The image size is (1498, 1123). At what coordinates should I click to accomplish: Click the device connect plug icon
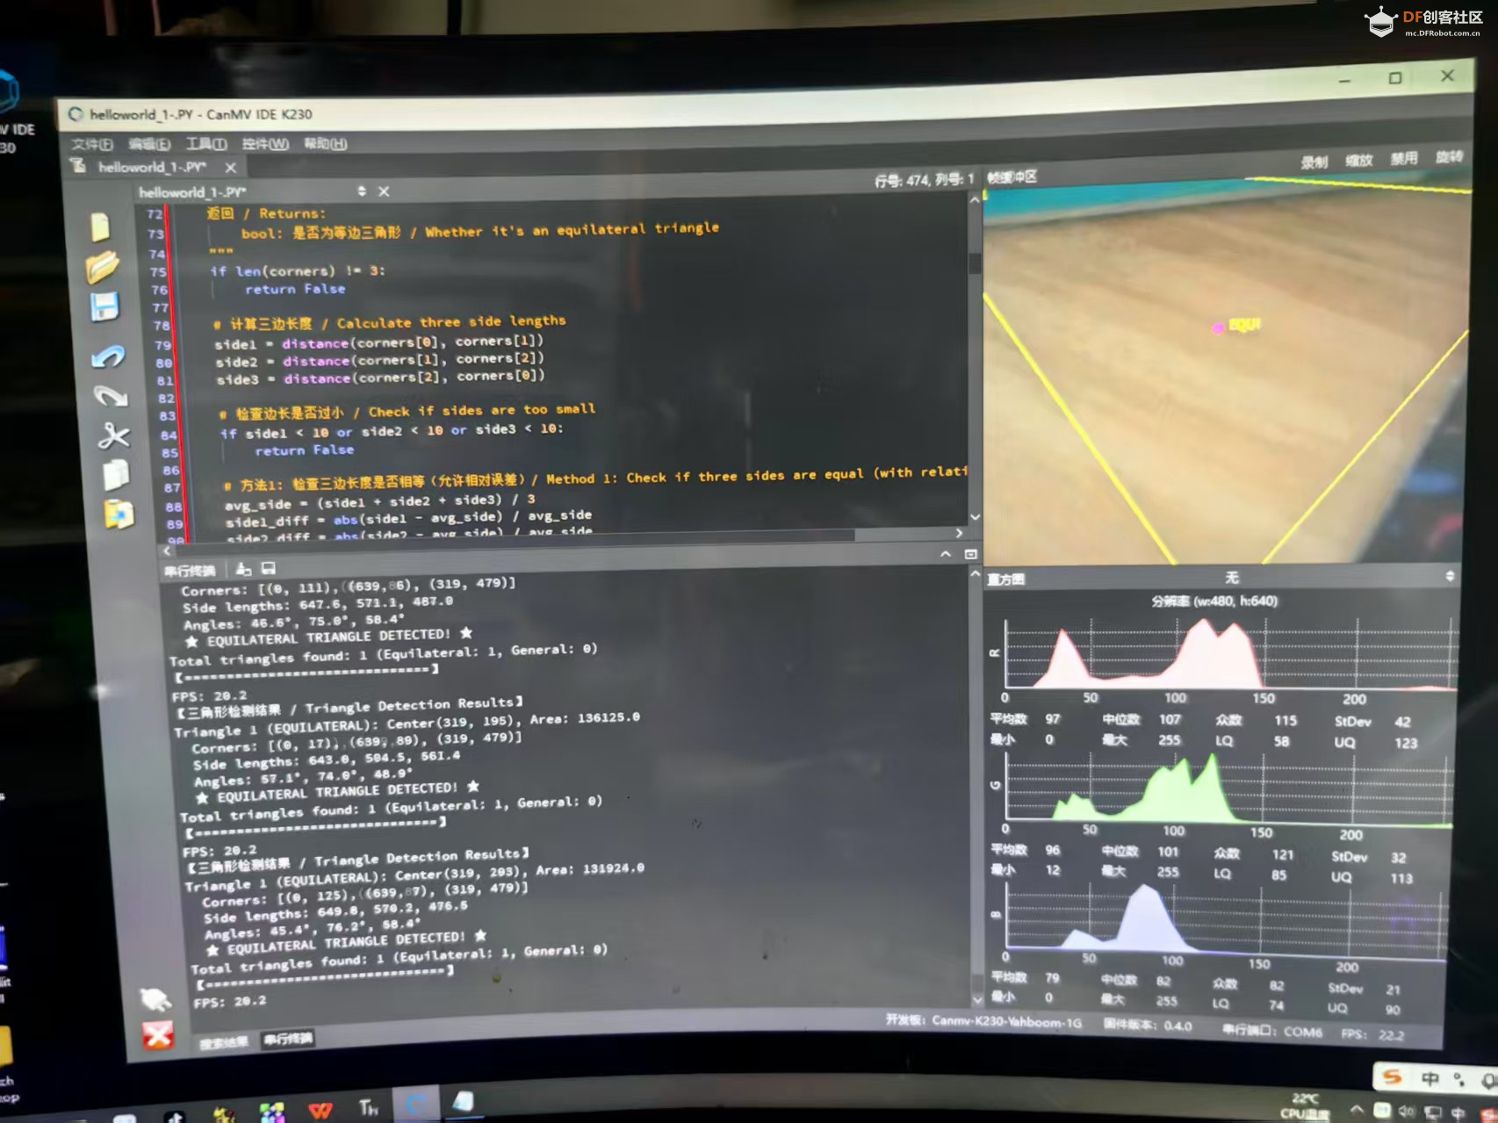click(x=155, y=999)
